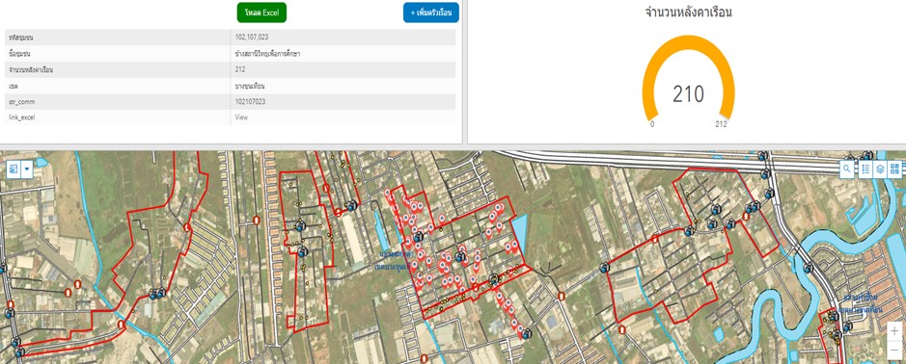Click the orange household count gauge

pyautogui.click(x=688, y=78)
